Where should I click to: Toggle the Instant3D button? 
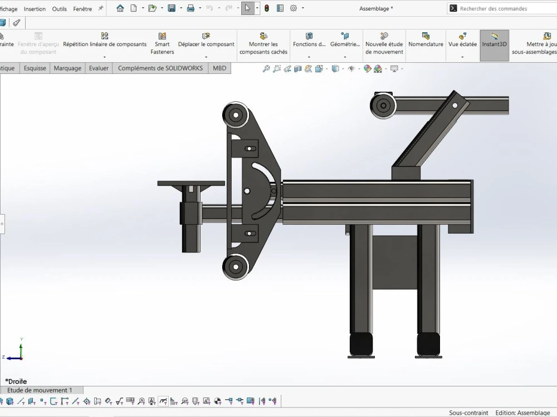point(494,44)
